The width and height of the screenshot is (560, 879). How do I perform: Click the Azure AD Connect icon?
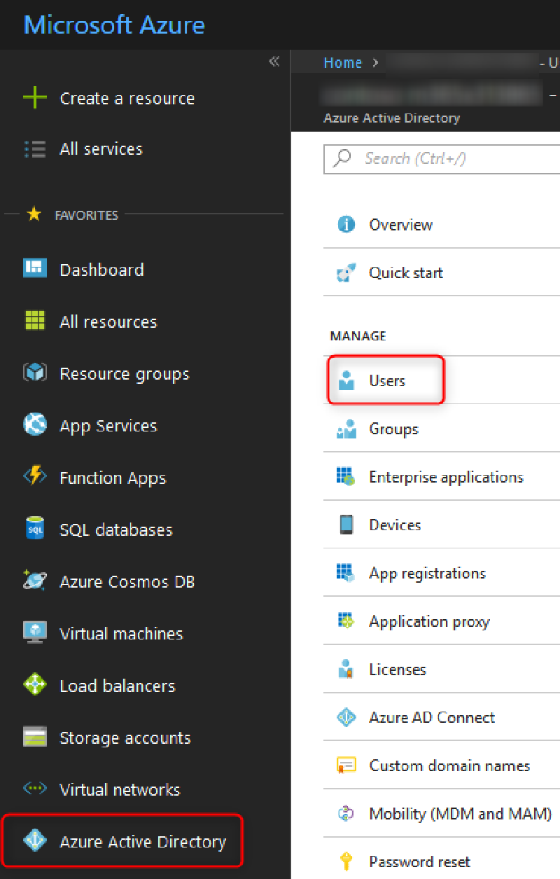click(x=346, y=717)
